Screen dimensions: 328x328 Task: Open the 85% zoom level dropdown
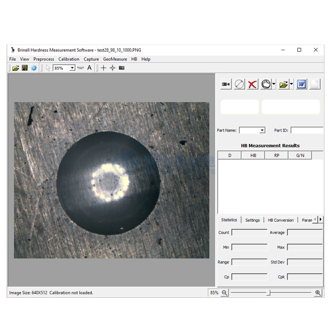[72, 68]
